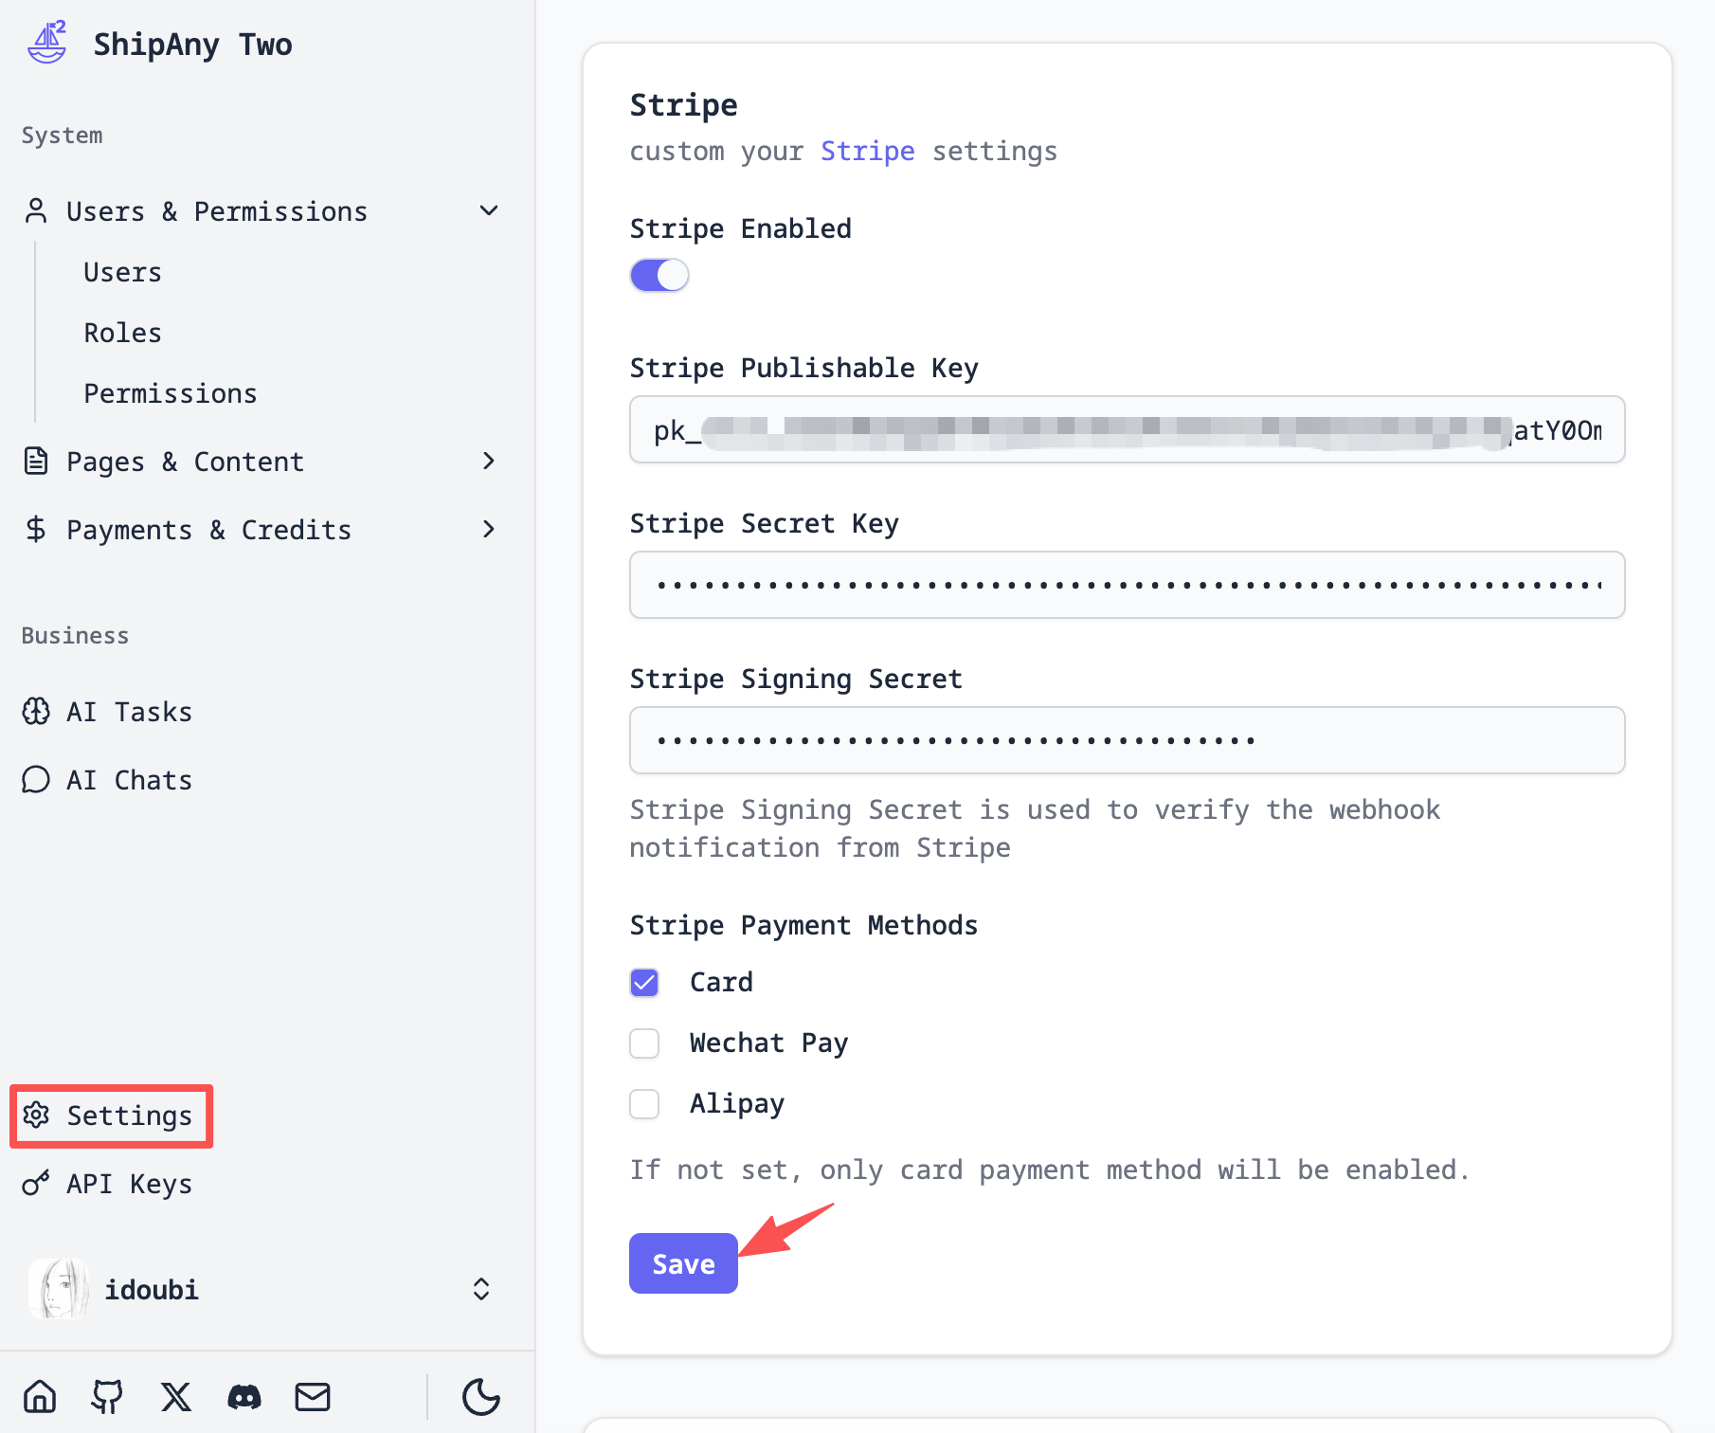Follow the Stripe link in the description

click(867, 152)
